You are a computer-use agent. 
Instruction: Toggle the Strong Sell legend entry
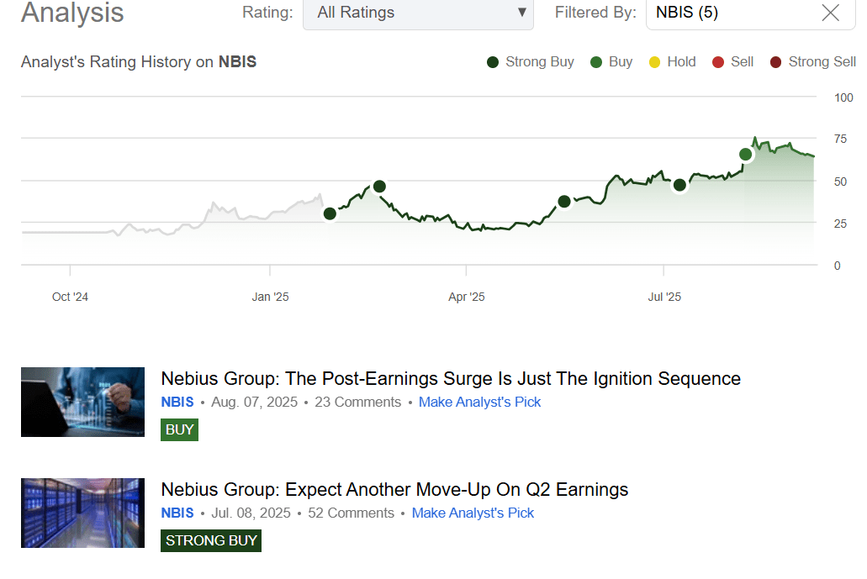tap(813, 62)
